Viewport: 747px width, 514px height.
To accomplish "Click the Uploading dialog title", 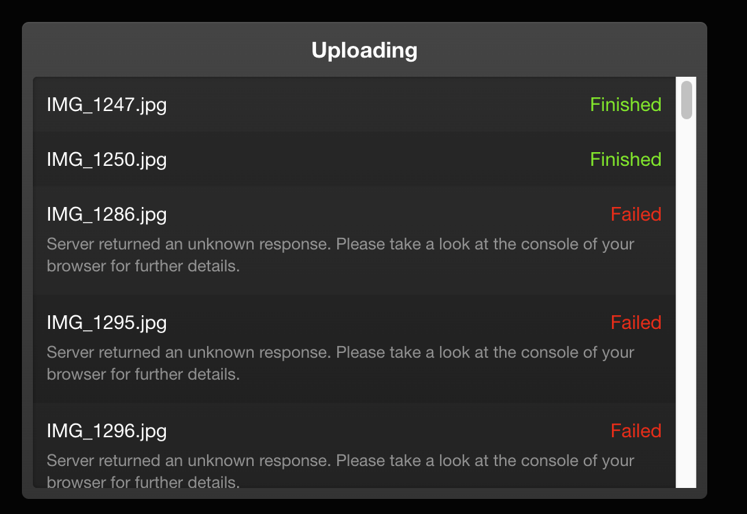I will pyautogui.click(x=365, y=50).
